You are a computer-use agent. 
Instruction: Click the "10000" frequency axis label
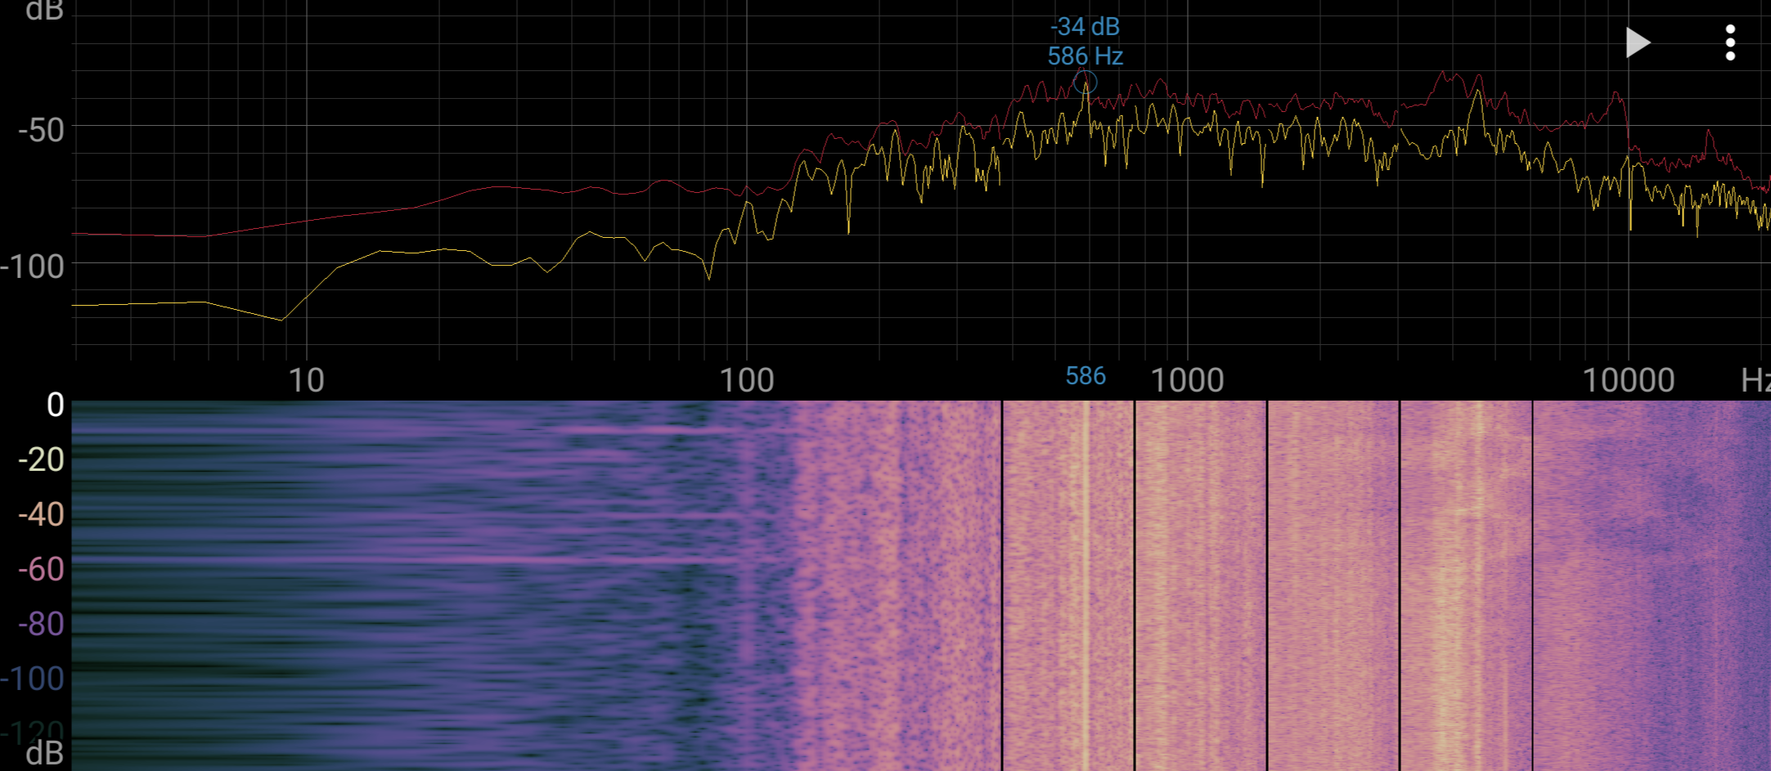[1629, 380]
